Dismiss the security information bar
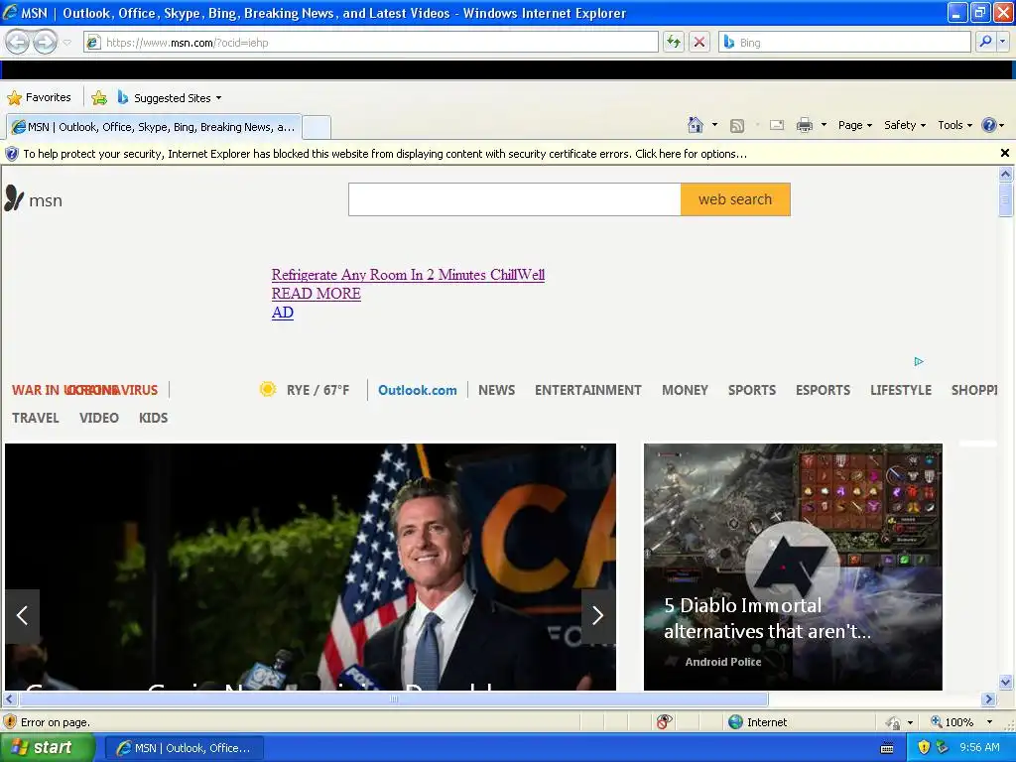The image size is (1016, 762). (1005, 153)
